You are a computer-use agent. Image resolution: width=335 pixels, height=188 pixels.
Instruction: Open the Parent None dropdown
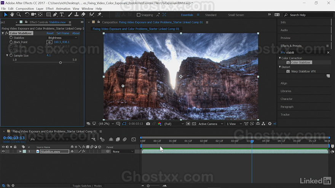coord(123,152)
